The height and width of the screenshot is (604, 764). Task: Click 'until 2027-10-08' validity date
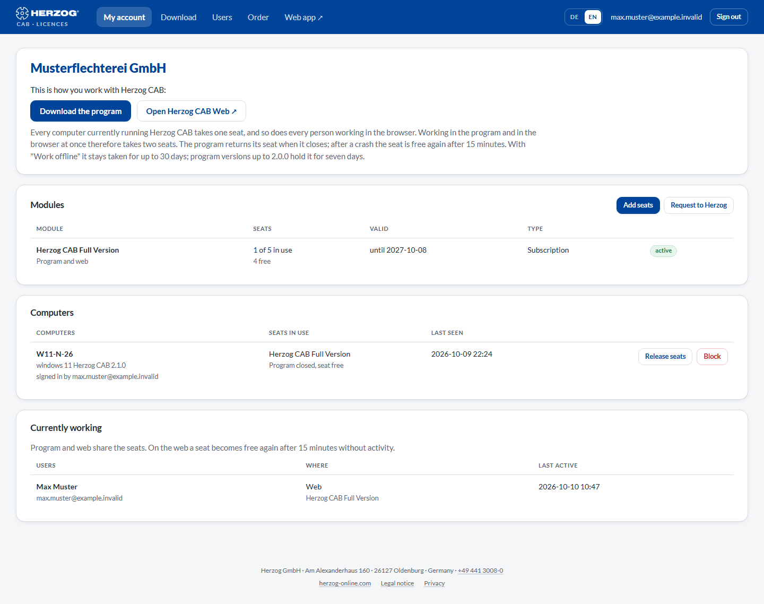point(398,250)
